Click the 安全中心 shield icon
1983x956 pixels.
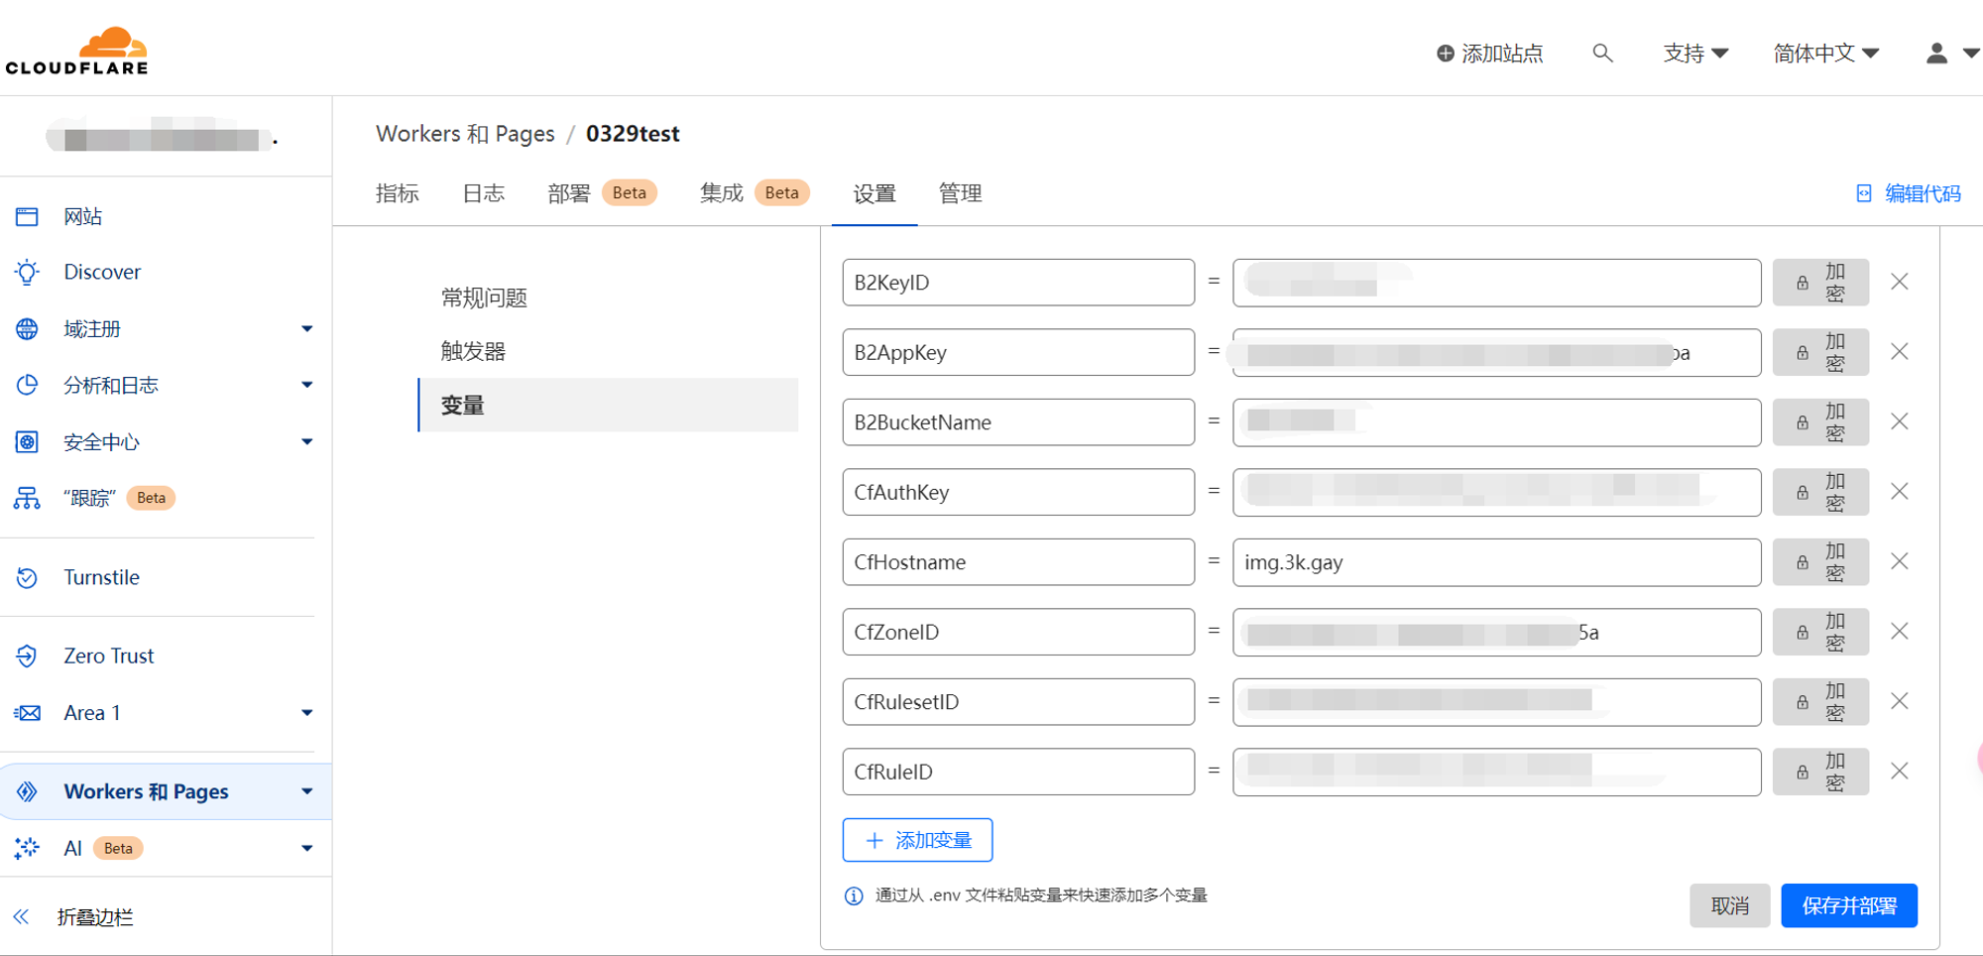pyautogui.click(x=27, y=441)
